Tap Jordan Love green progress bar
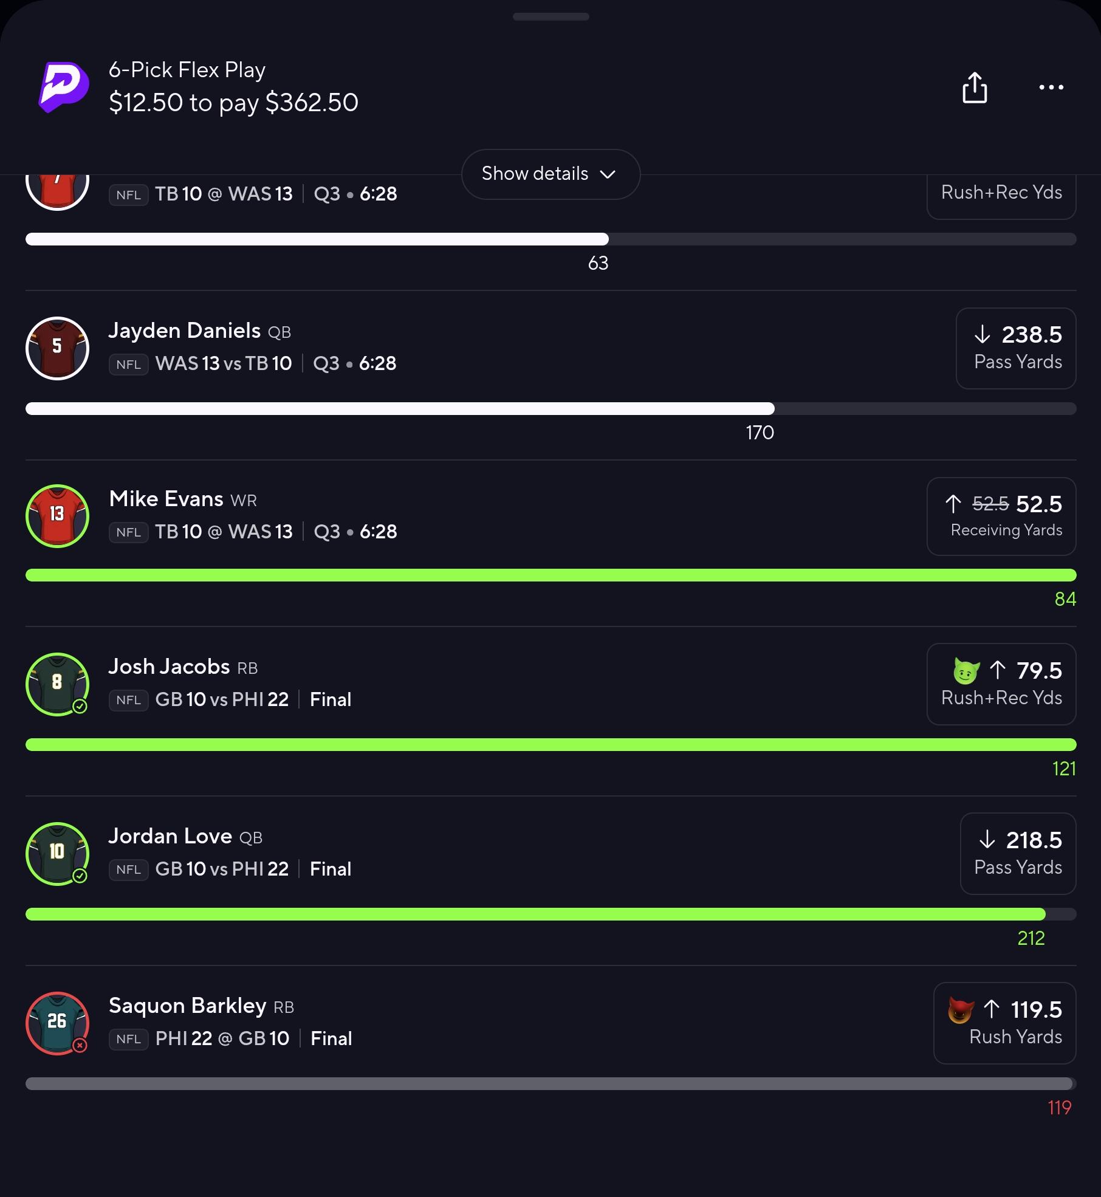 click(550, 914)
